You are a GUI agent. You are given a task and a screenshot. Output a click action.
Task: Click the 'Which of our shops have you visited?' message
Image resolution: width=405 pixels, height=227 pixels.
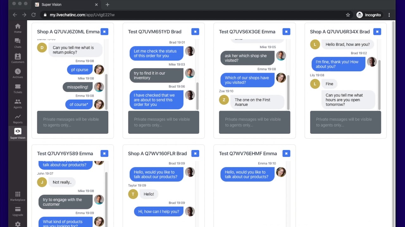tap(247, 80)
